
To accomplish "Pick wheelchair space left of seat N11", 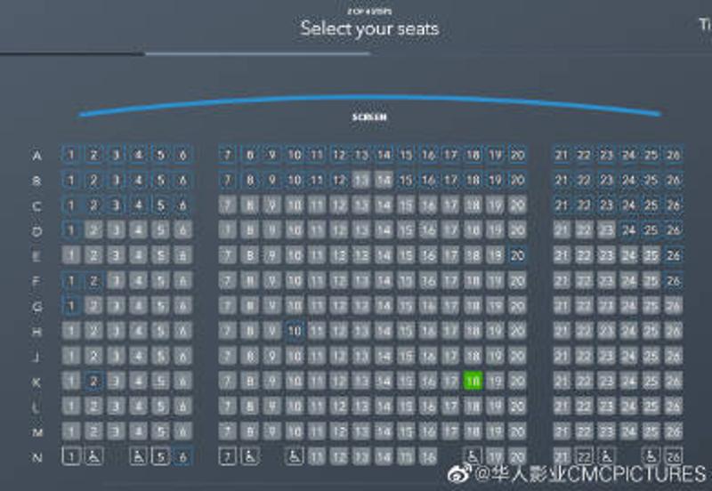I will click(295, 456).
